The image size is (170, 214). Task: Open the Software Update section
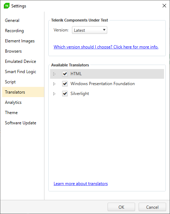click(20, 123)
